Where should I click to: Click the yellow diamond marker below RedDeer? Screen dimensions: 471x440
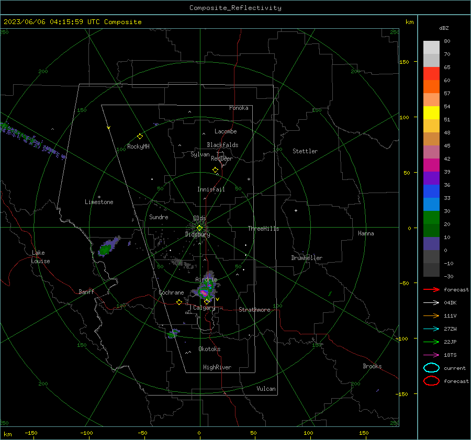pyautogui.click(x=215, y=170)
